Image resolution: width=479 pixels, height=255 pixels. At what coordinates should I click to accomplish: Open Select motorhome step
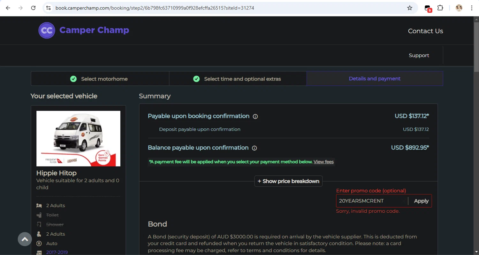pyautogui.click(x=100, y=79)
